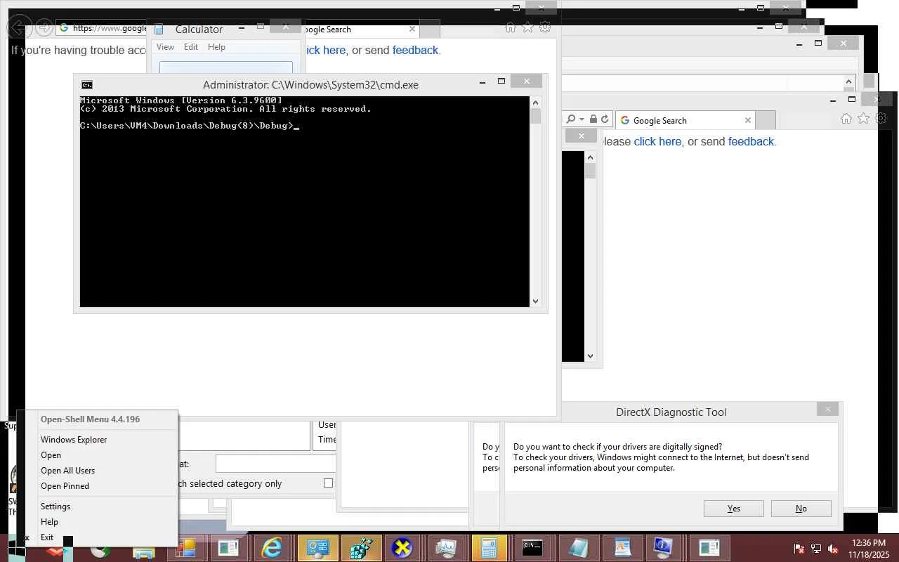The height and width of the screenshot is (562, 899).
Task: Click the blue monitor info taskbar icon
Action: click(x=663, y=547)
